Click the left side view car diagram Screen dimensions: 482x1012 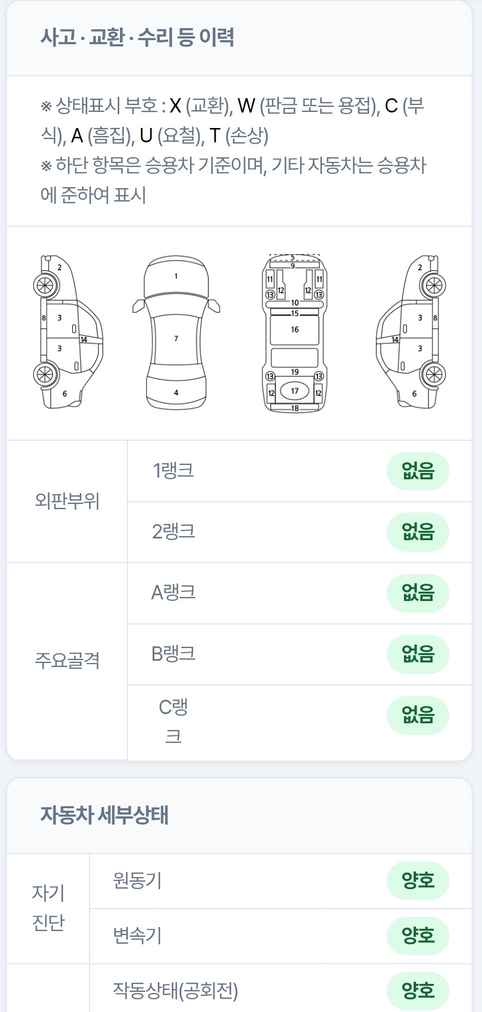pos(68,332)
